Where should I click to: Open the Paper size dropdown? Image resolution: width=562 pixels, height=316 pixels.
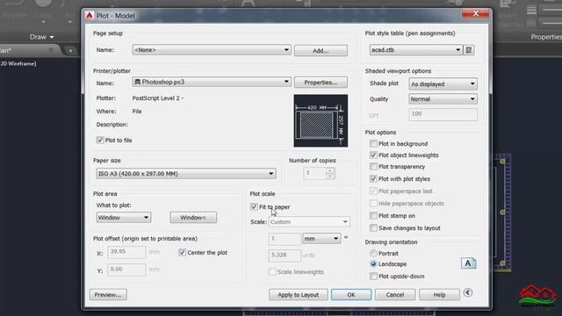click(x=186, y=174)
